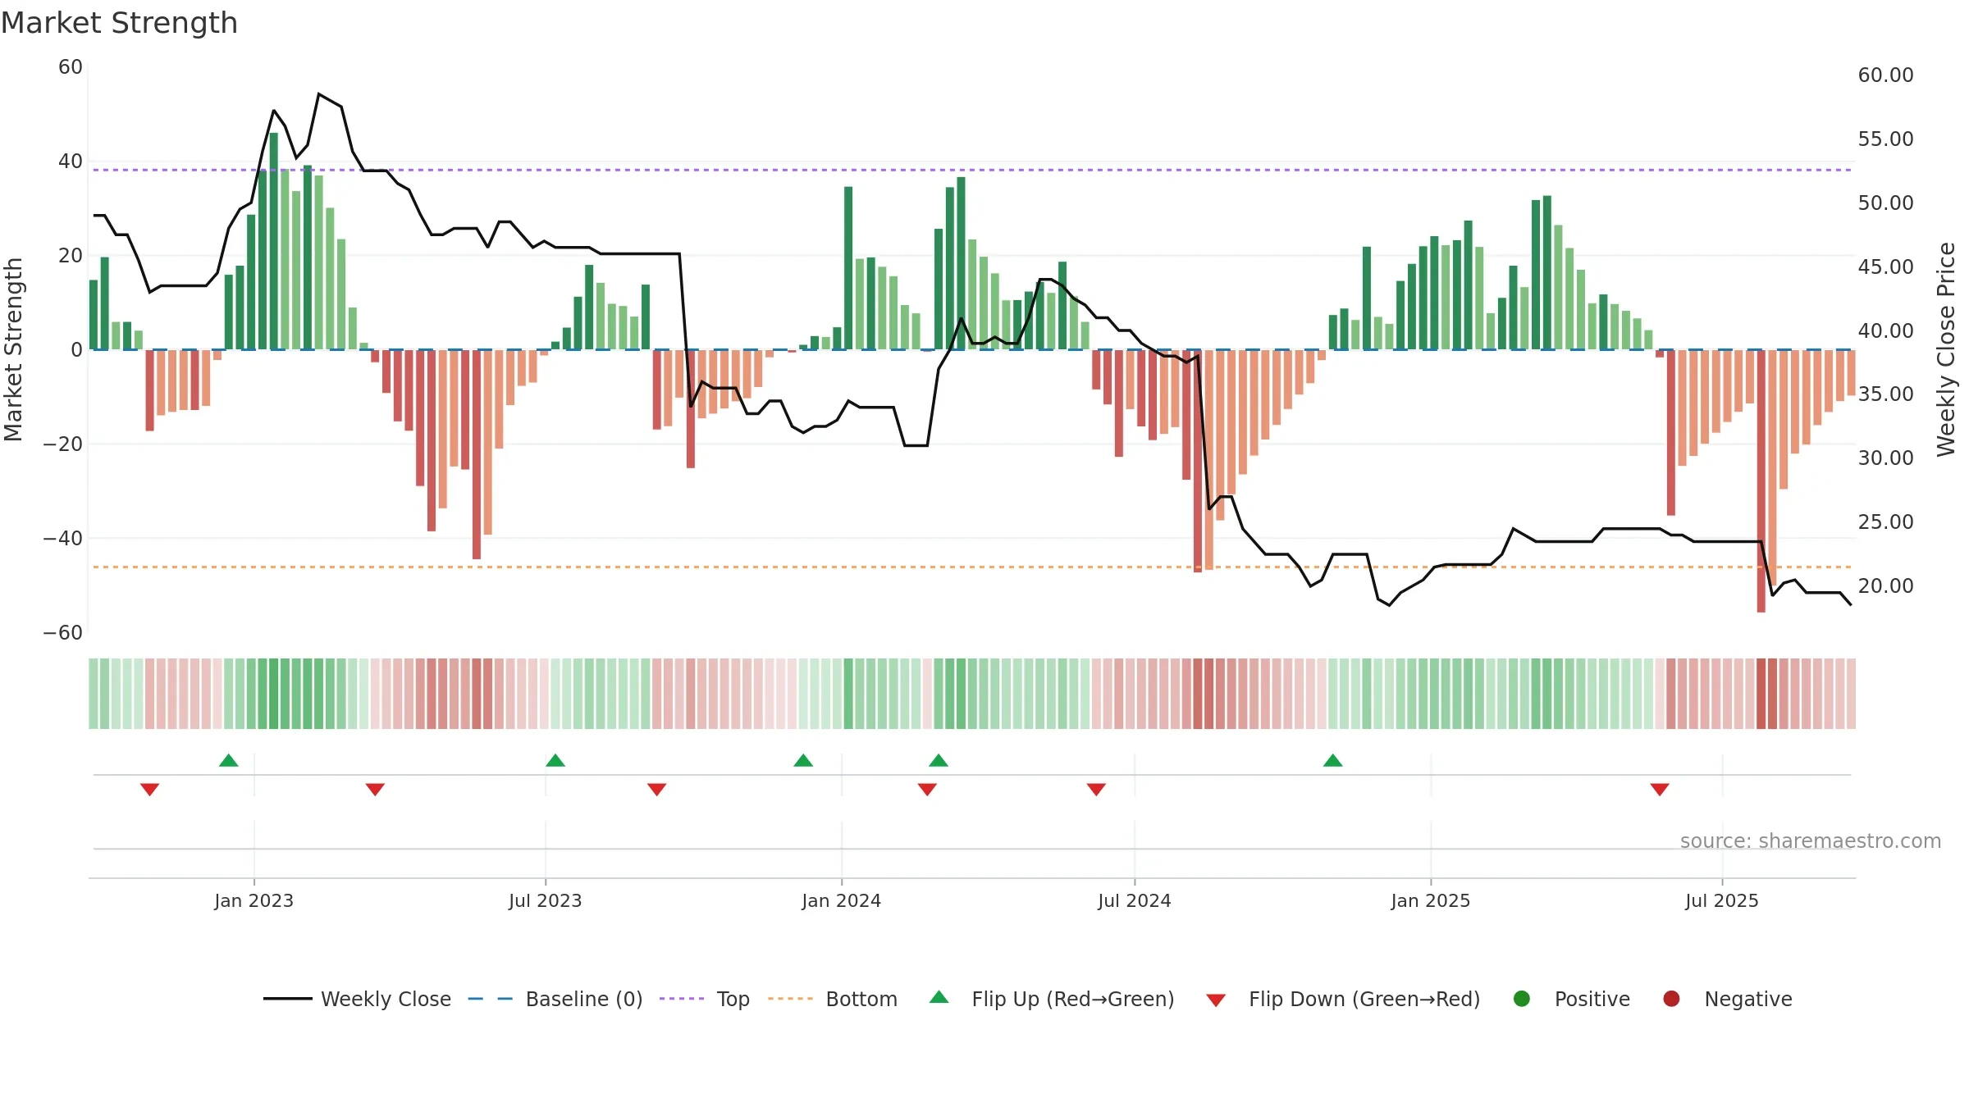Screen dimensions: 1969x1107
Task: Click the green flip-up marker between Jul 2024 and Jan 2025
Action: 1333,760
